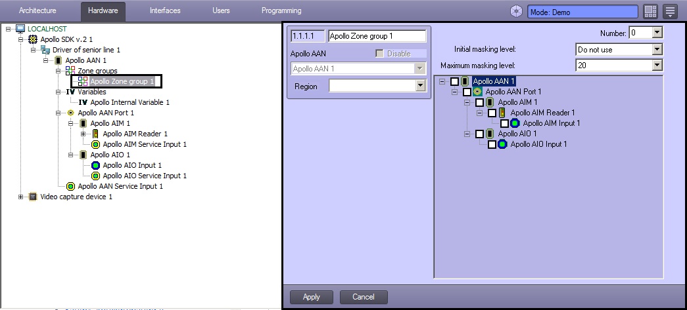Collapse Apollo AIM Reader 1 in the right panel tree
The height and width of the screenshot is (310, 687).
(480, 113)
